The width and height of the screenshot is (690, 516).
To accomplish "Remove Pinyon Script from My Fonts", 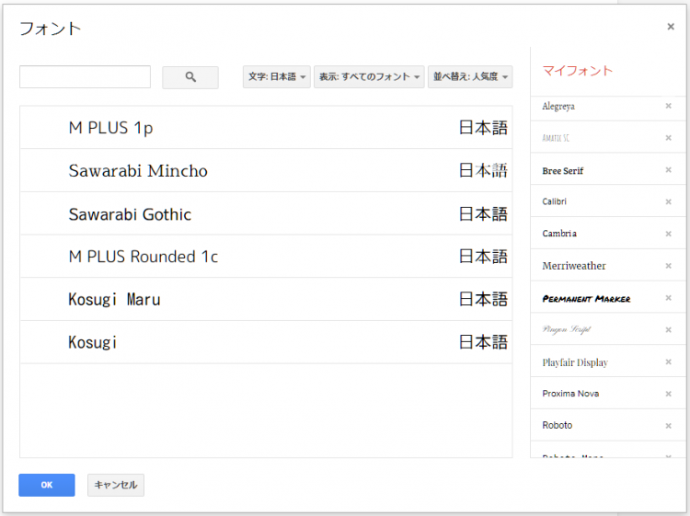I will pyautogui.click(x=668, y=330).
